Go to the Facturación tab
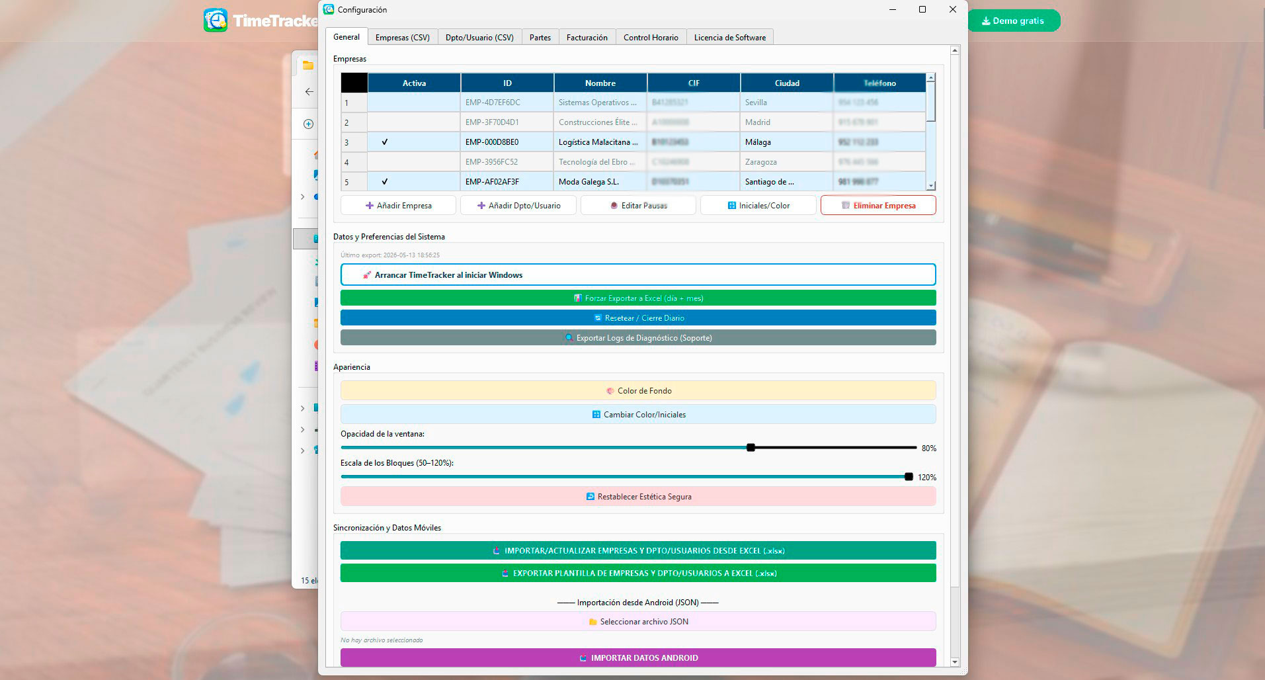The image size is (1265, 680). coord(587,38)
